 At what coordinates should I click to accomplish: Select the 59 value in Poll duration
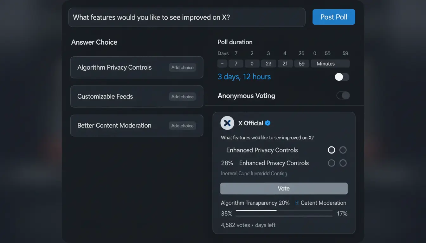(x=301, y=64)
